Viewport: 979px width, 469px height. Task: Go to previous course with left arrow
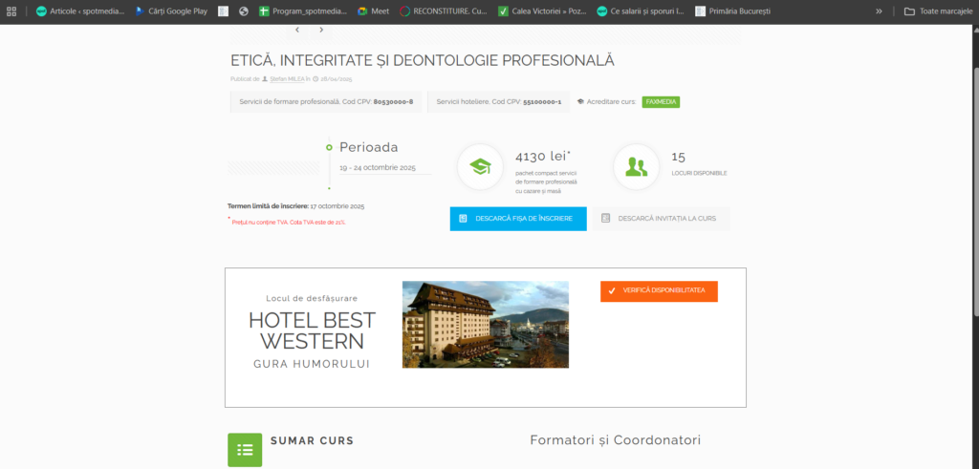(x=297, y=30)
